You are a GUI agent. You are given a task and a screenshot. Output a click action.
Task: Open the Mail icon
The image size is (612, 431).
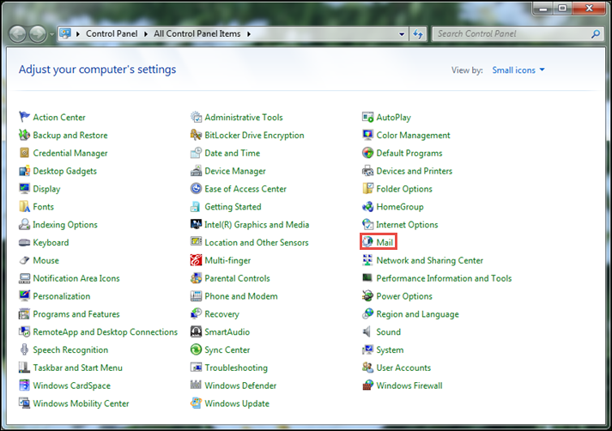pos(367,242)
